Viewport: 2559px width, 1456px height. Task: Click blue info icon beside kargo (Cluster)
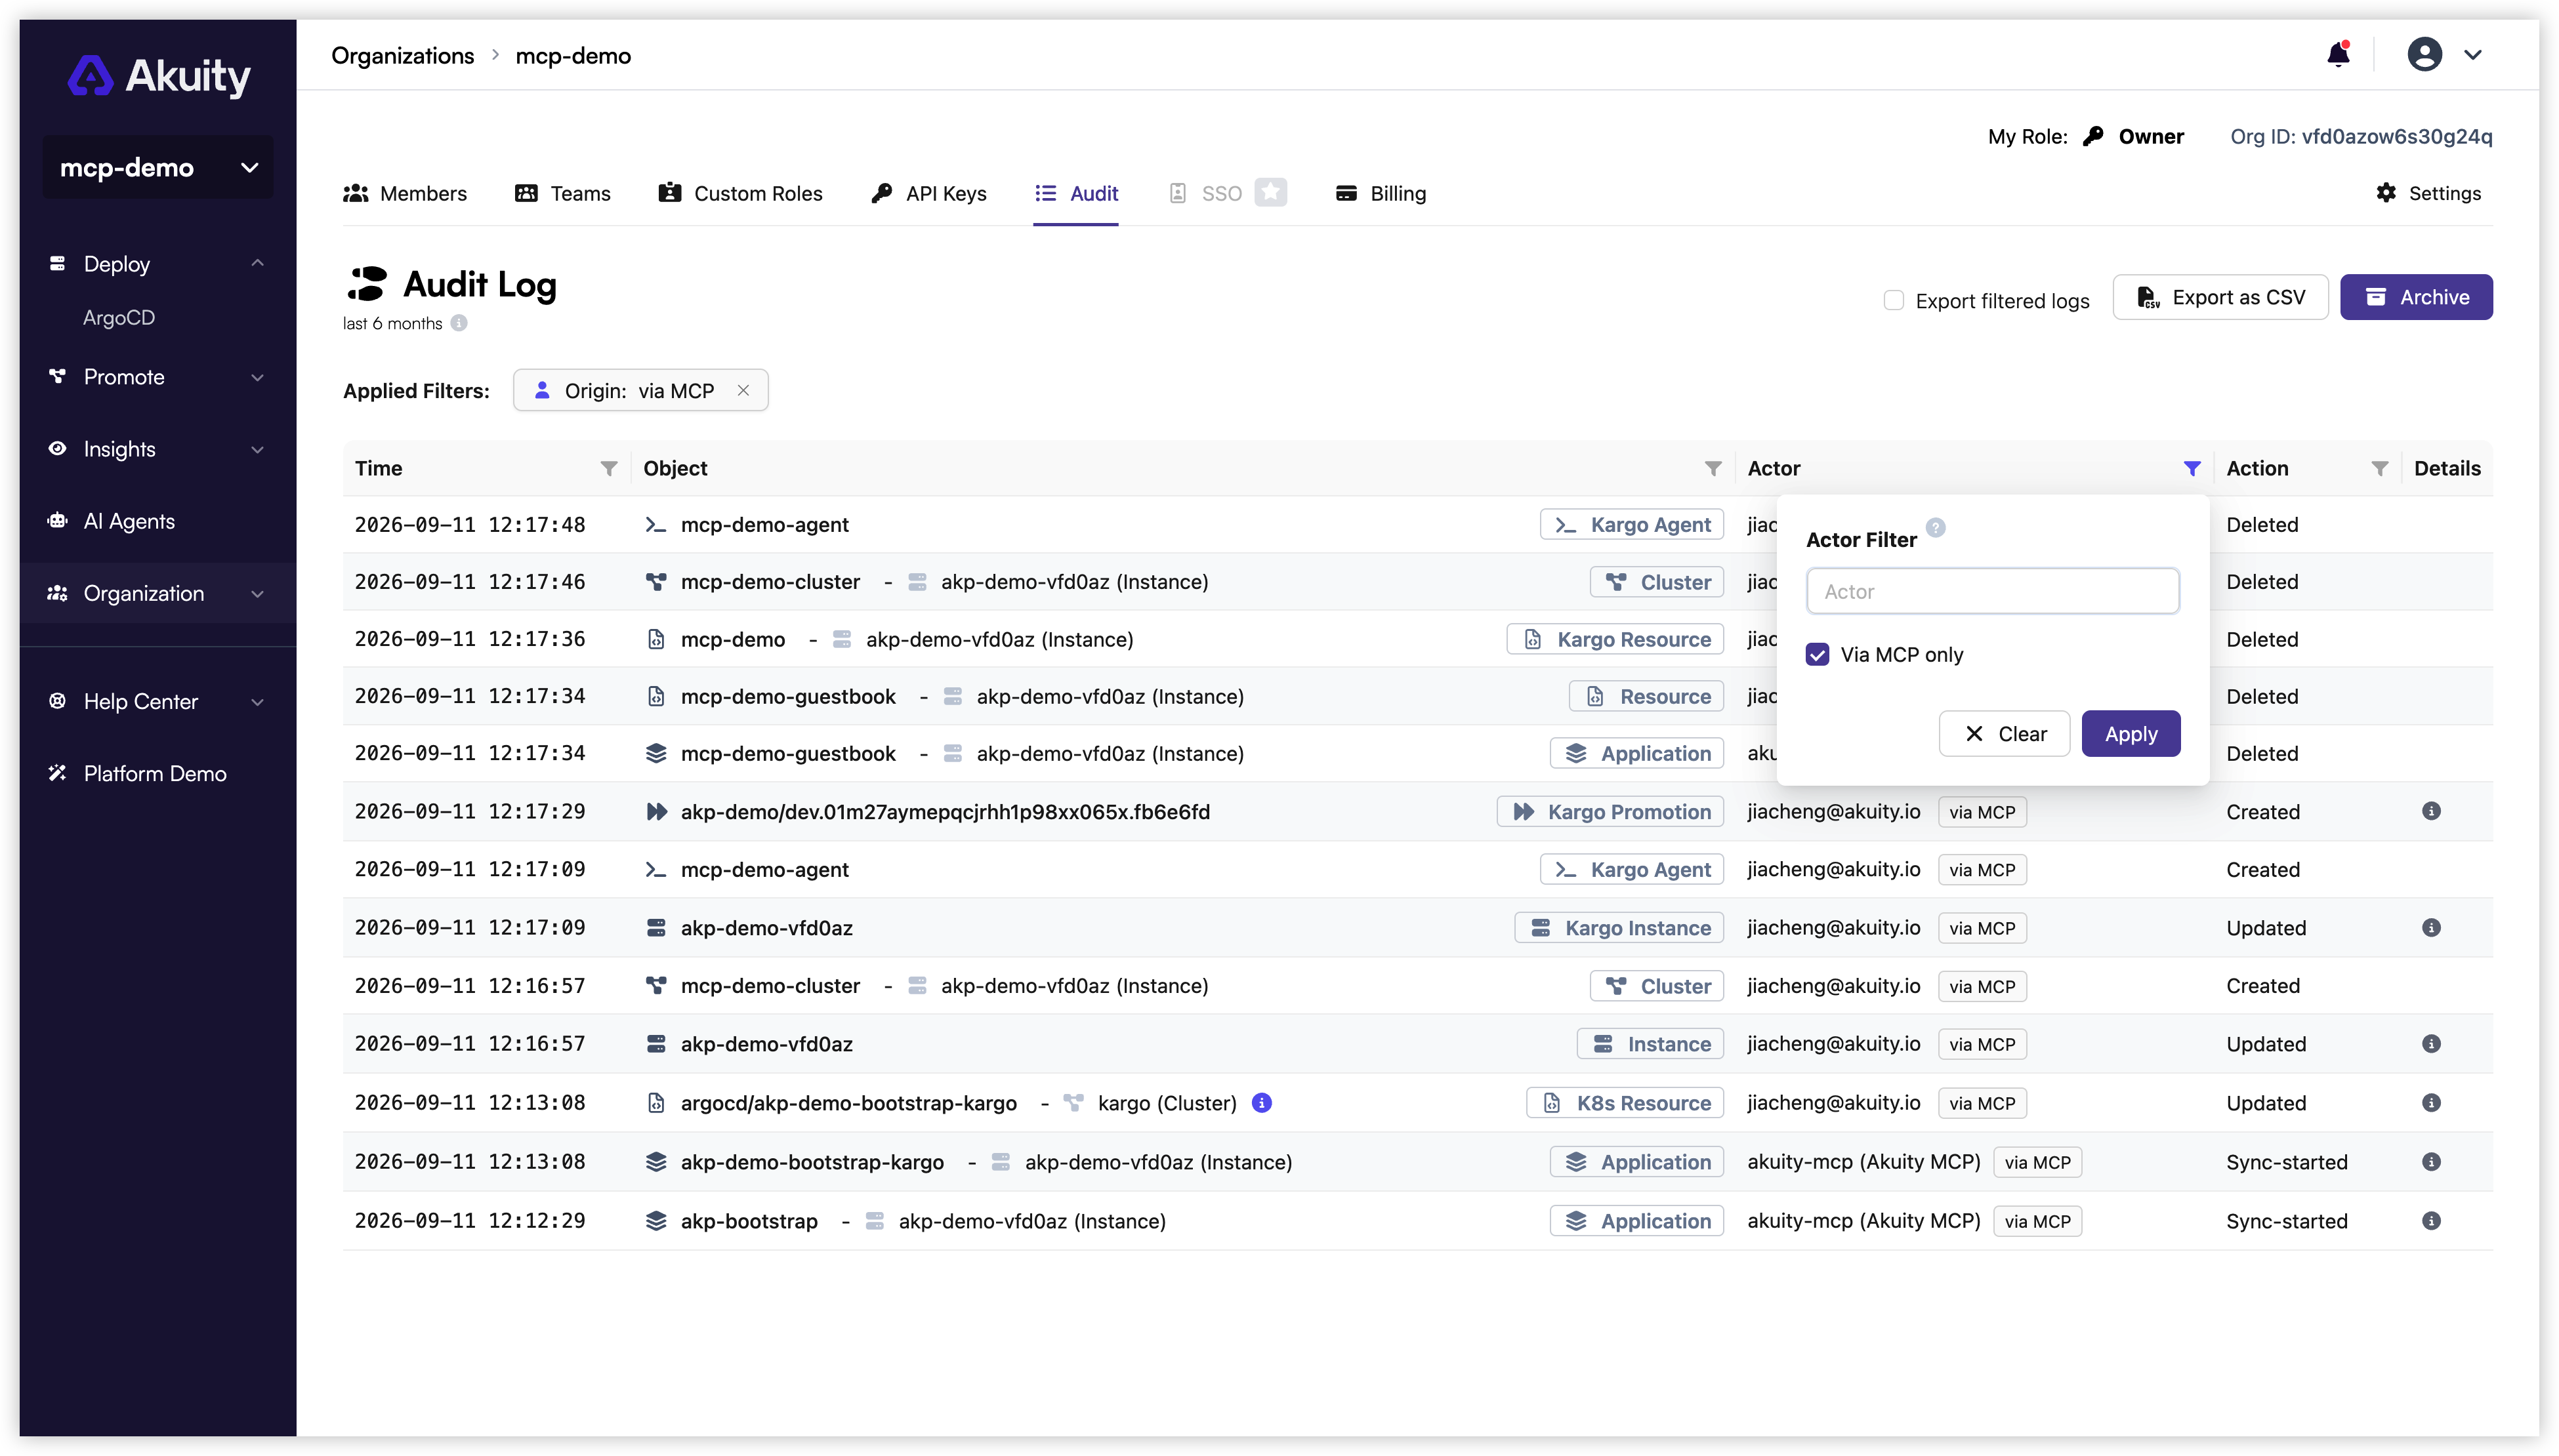(x=1262, y=1102)
